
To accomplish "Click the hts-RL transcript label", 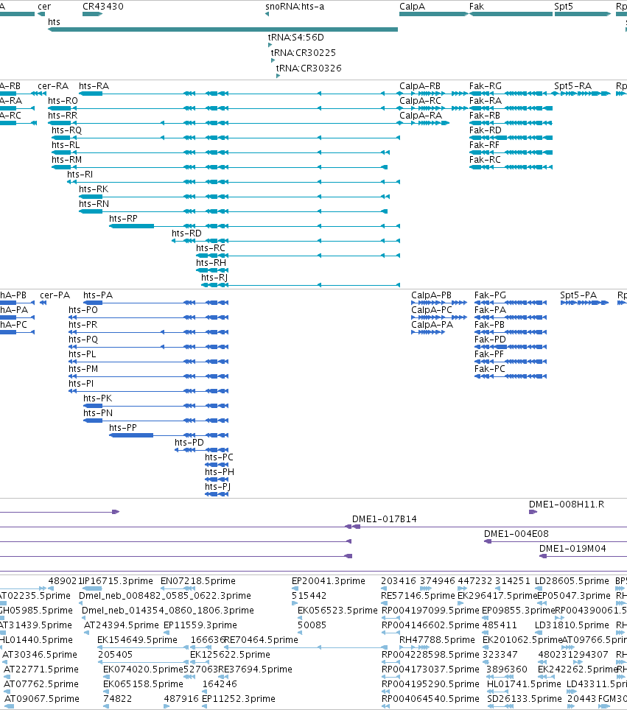I will click(66, 145).
